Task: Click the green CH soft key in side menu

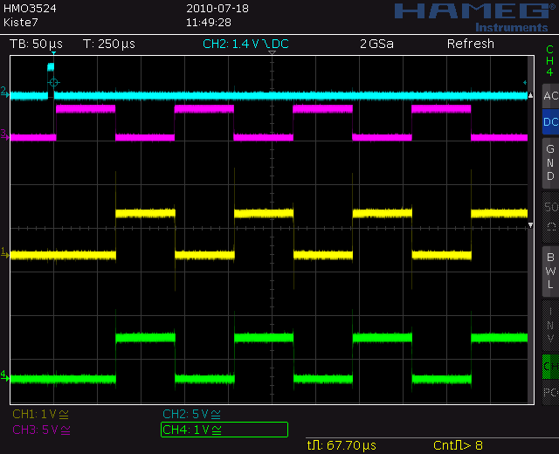Action: (x=550, y=367)
